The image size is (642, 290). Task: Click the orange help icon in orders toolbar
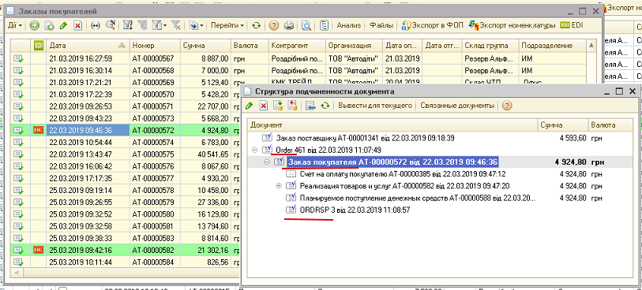(x=274, y=25)
